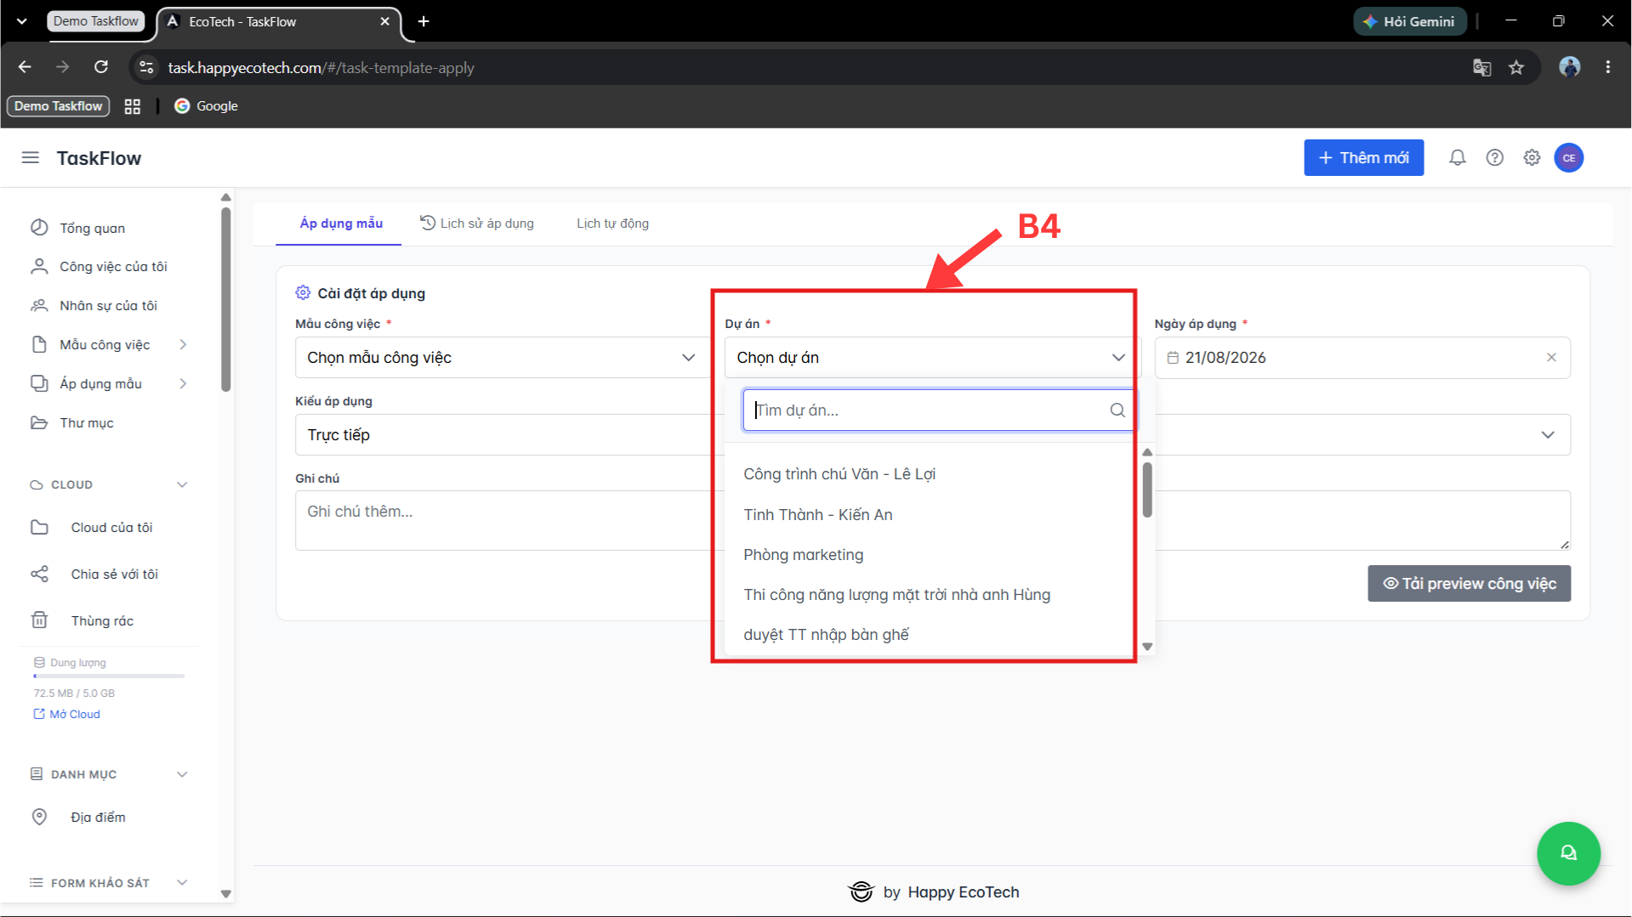Open the tab search dropdown arrow

[x=21, y=21]
